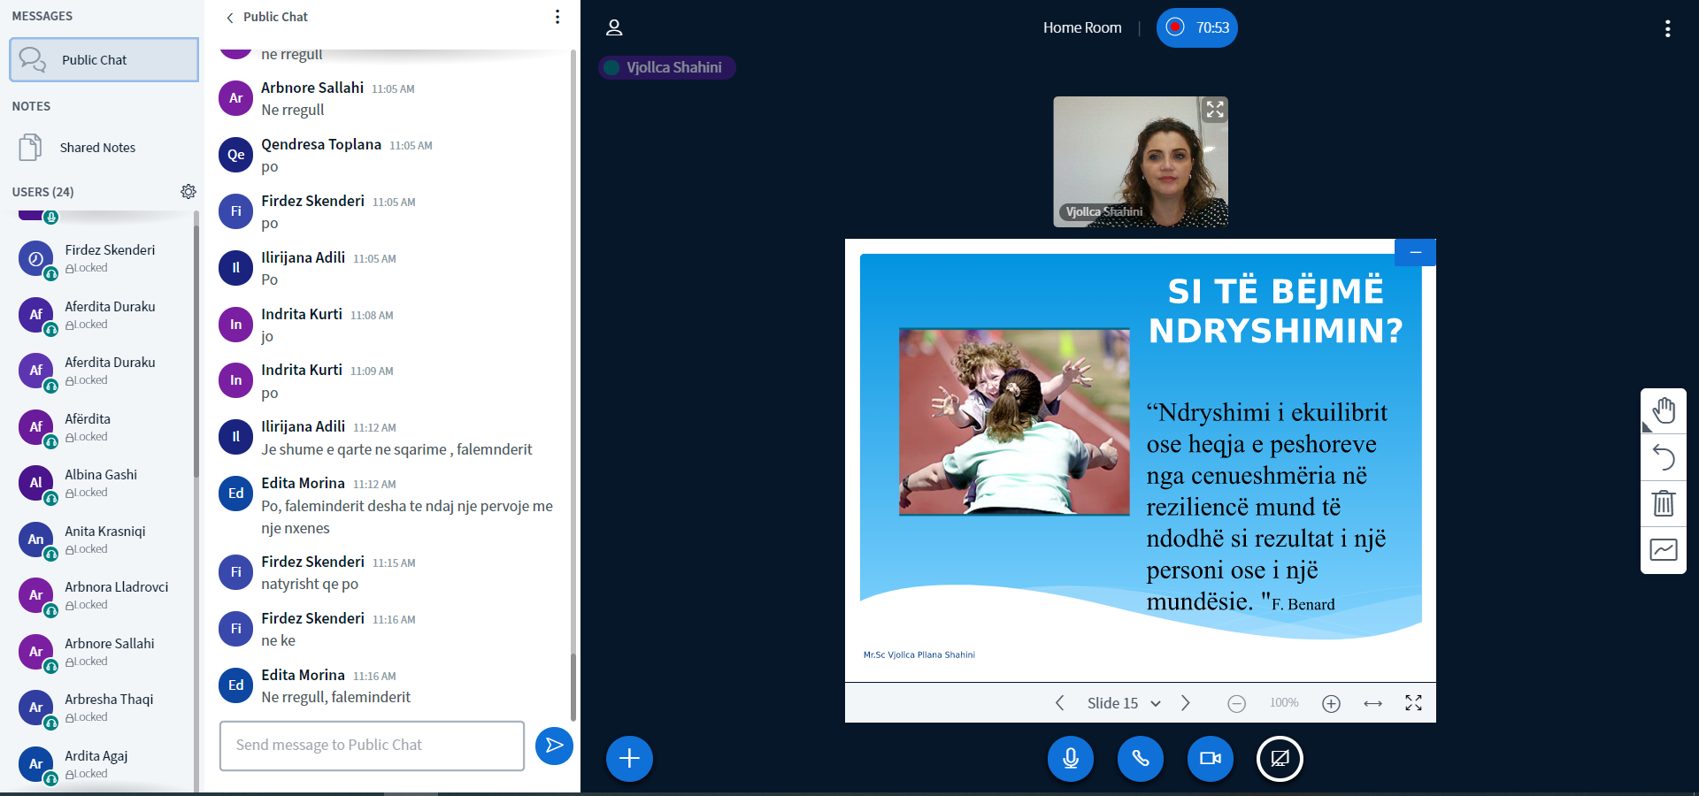Open Shared Notes
The width and height of the screenshot is (1699, 796).
click(97, 148)
